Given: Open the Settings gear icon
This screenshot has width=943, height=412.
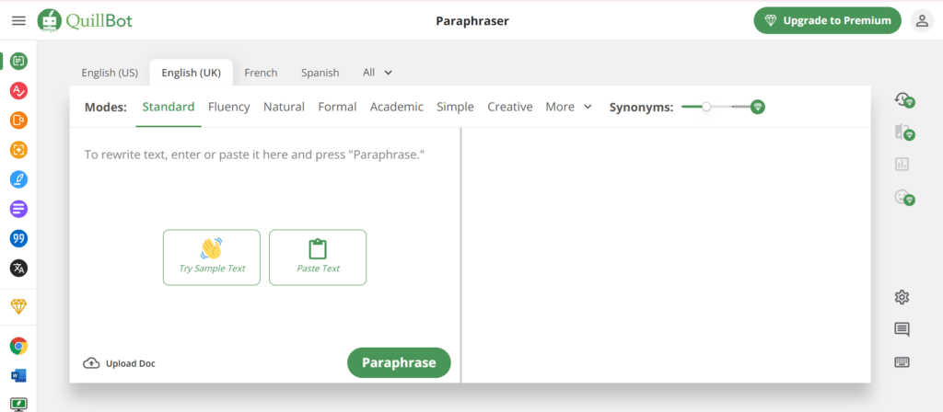Looking at the screenshot, I should click(902, 297).
